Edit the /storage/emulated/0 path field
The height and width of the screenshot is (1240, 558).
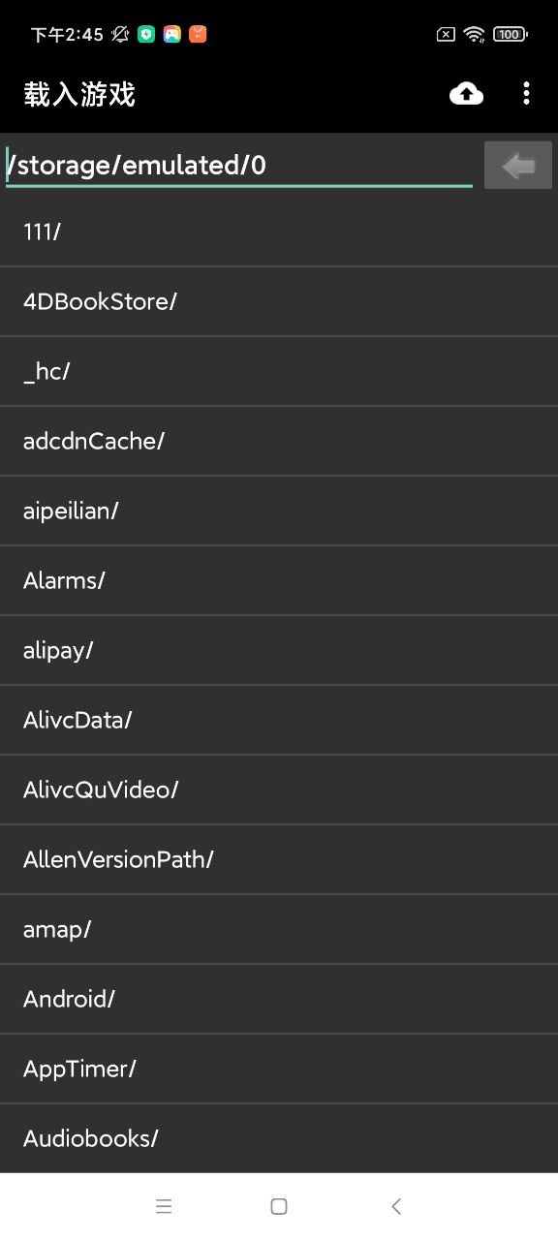(239, 165)
